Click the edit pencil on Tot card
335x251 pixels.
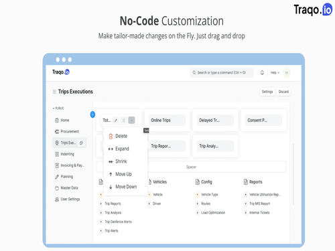116,120
